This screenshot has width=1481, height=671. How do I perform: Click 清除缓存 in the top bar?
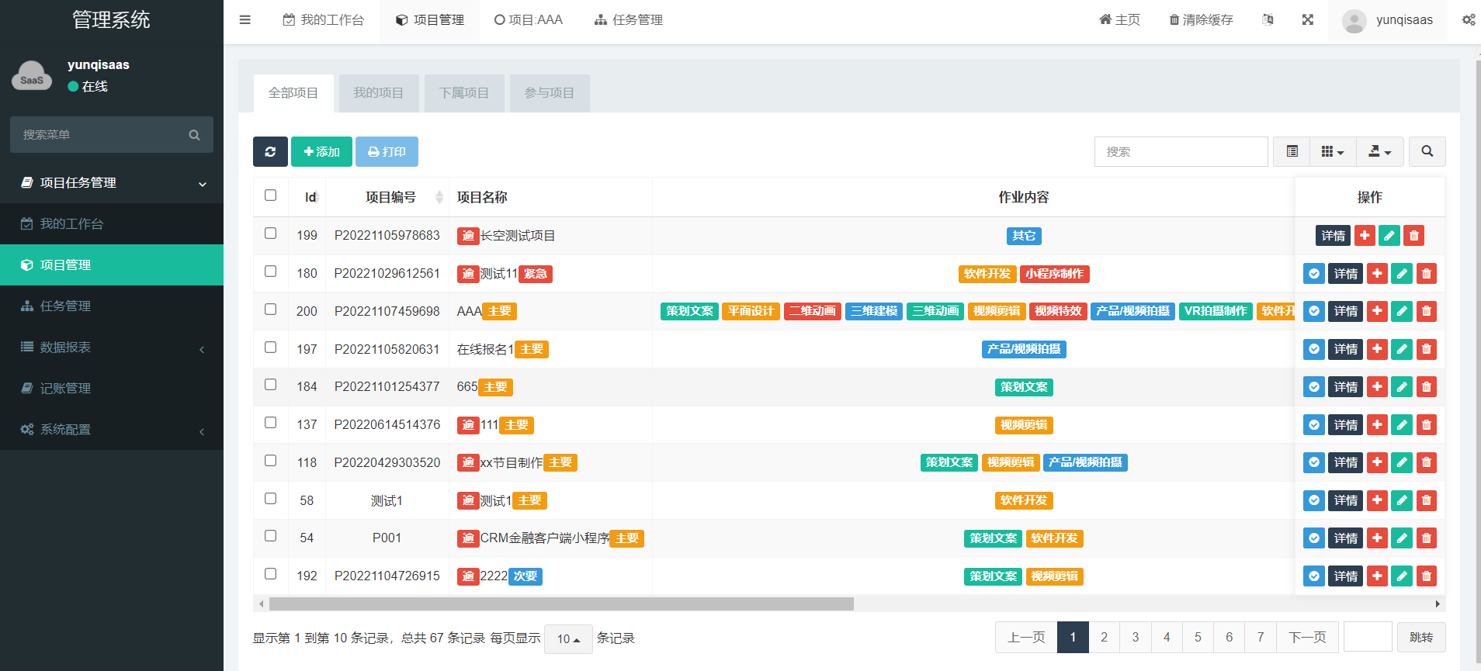[x=1201, y=20]
